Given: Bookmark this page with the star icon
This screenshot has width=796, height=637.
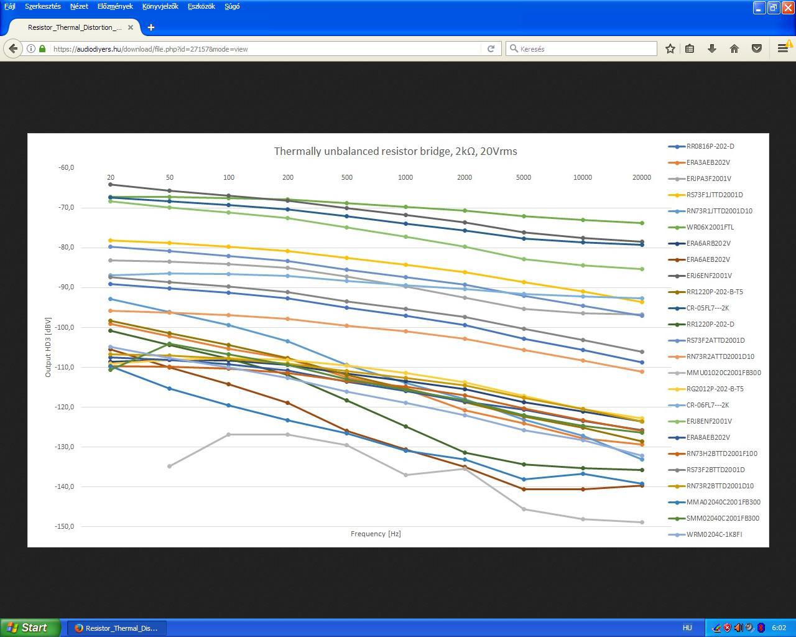Looking at the screenshot, I should coord(670,49).
